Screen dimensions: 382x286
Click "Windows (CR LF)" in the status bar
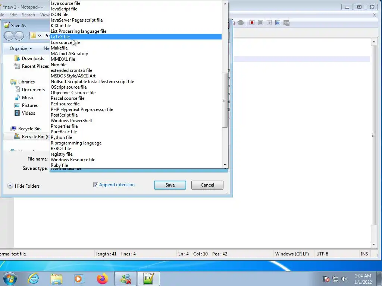pos(292,254)
